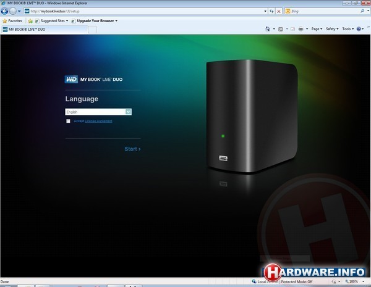Open the Safety menu

click(x=332, y=29)
